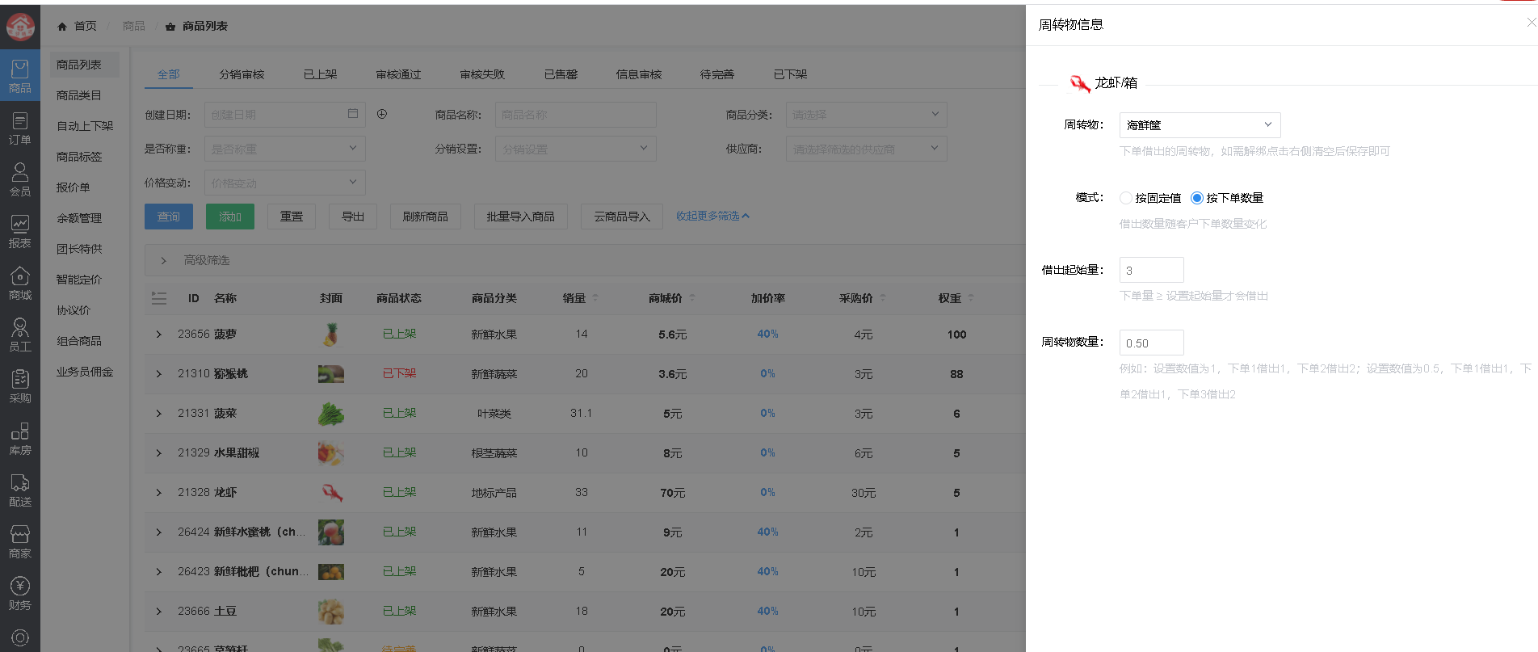Open the 报表 section in the sidebar
Viewport: 1538px width, 652px height.
(x=20, y=232)
